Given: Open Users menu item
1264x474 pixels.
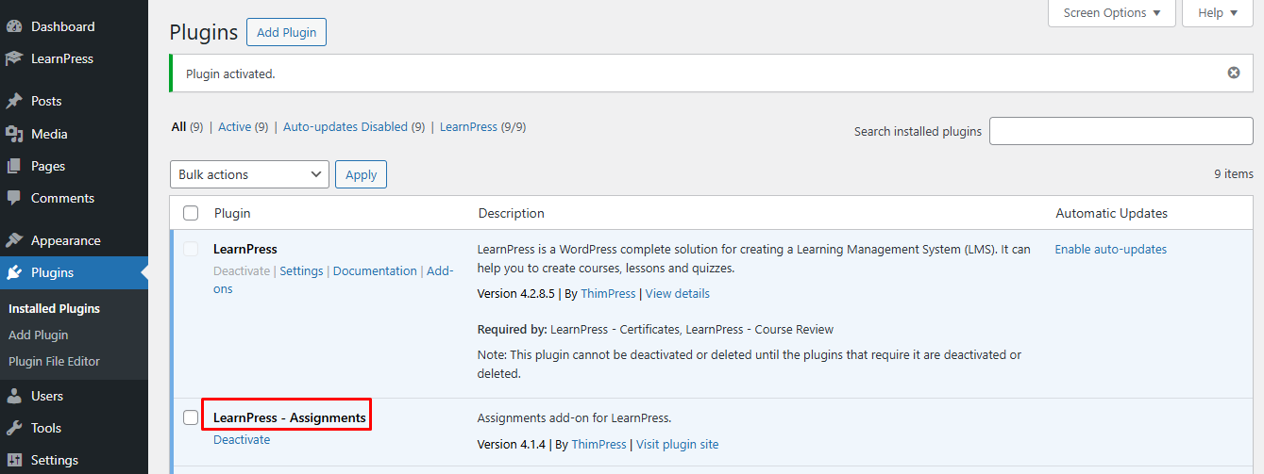Looking at the screenshot, I should tap(74, 396).
